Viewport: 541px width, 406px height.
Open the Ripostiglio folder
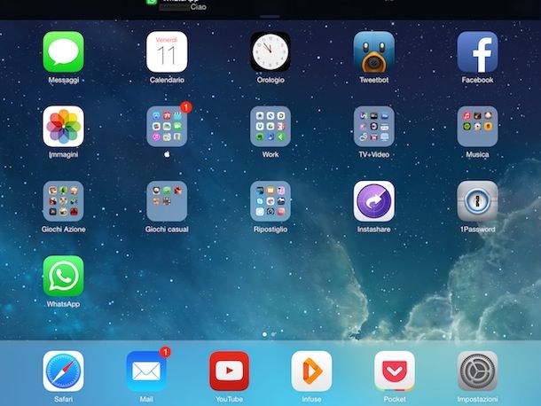coord(270,201)
